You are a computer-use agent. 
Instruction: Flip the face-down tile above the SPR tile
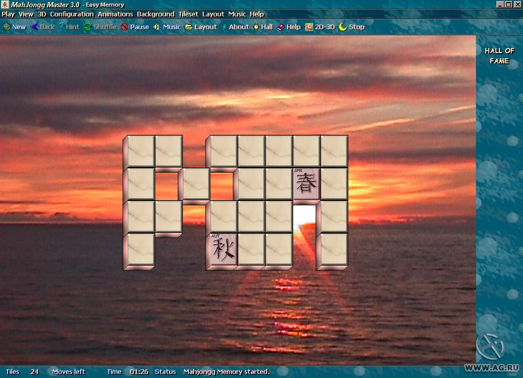pos(306,151)
